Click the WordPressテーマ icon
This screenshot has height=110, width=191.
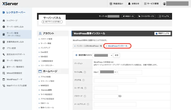pos(4,79)
